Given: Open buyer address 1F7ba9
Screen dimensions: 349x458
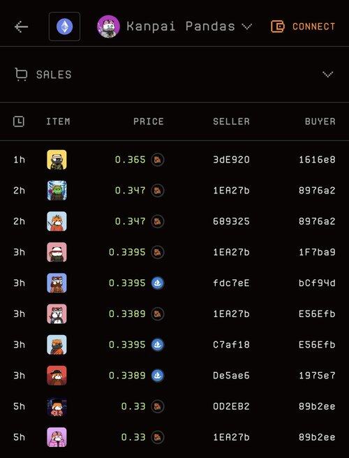Looking at the screenshot, I should point(317,252).
